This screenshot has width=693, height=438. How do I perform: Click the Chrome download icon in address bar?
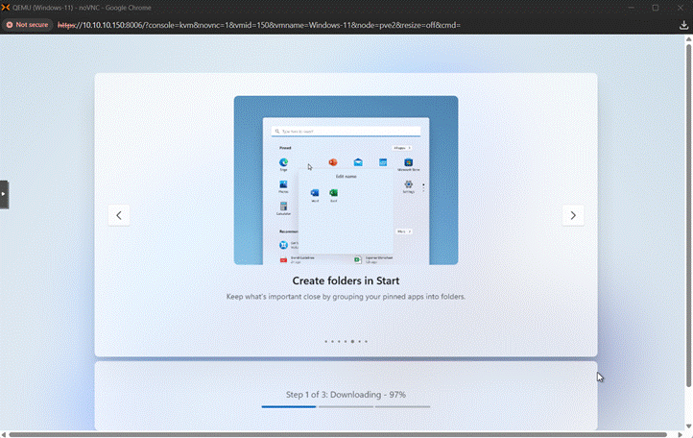[683, 25]
